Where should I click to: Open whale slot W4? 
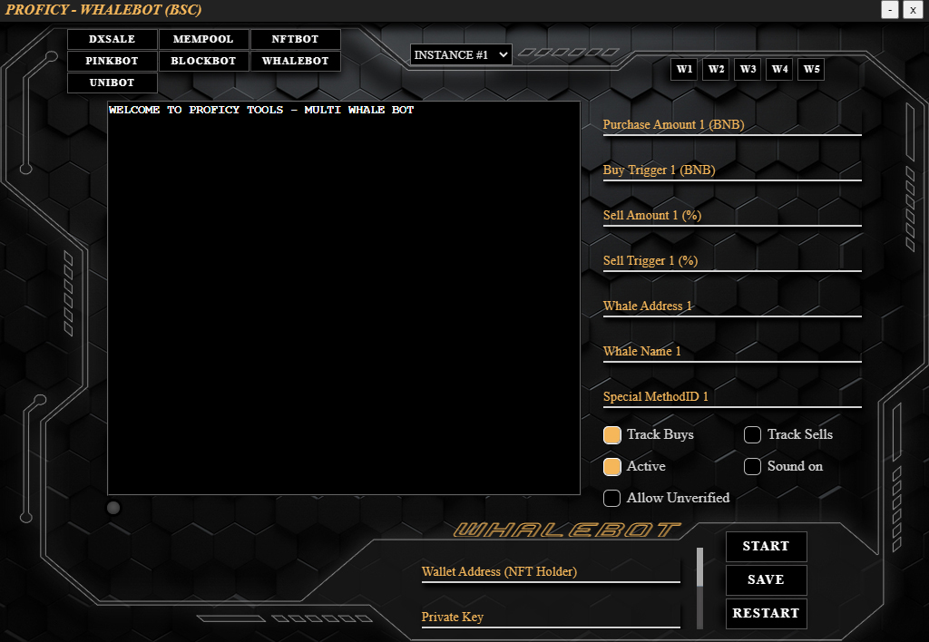[779, 69]
